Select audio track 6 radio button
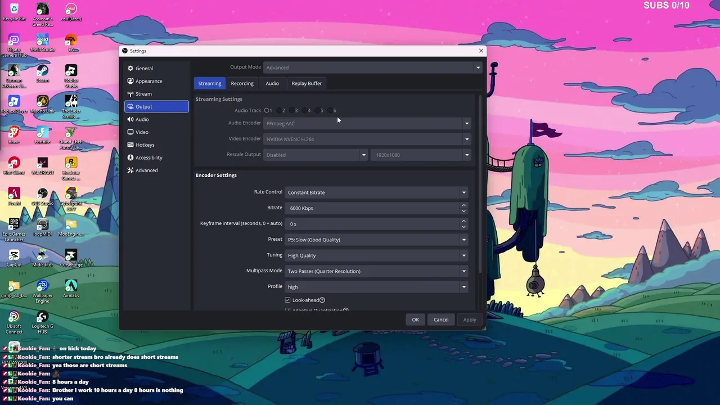 point(331,110)
